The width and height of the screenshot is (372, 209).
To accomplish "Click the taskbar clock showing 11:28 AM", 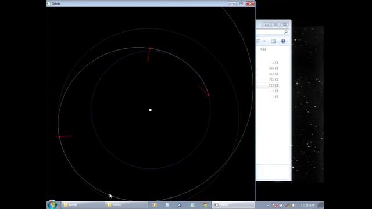I will 307,205.
